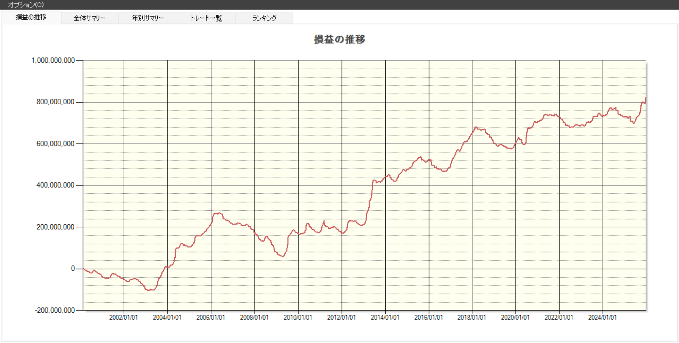
Task: Go to the ランキング tab
Action: (x=264, y=18)
